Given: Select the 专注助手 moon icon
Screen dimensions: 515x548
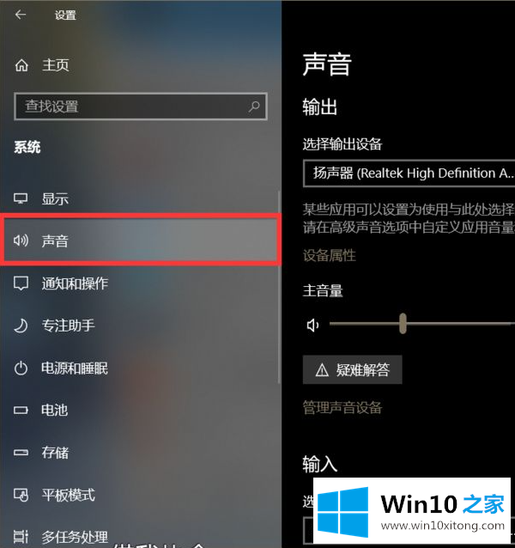Looking at the screenshot, I should click(21, 326).
